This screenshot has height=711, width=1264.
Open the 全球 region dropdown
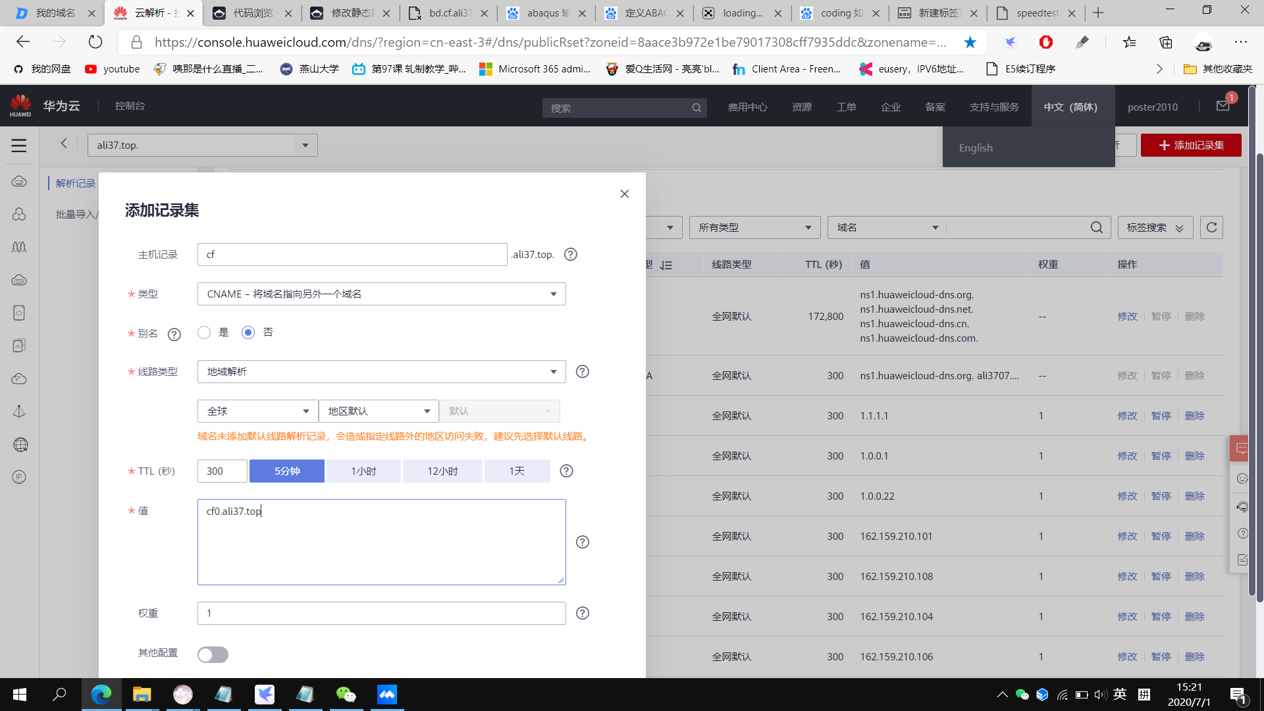pos(257,411)
